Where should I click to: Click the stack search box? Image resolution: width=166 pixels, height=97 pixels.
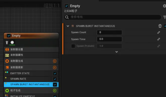[x=112, y=17]
